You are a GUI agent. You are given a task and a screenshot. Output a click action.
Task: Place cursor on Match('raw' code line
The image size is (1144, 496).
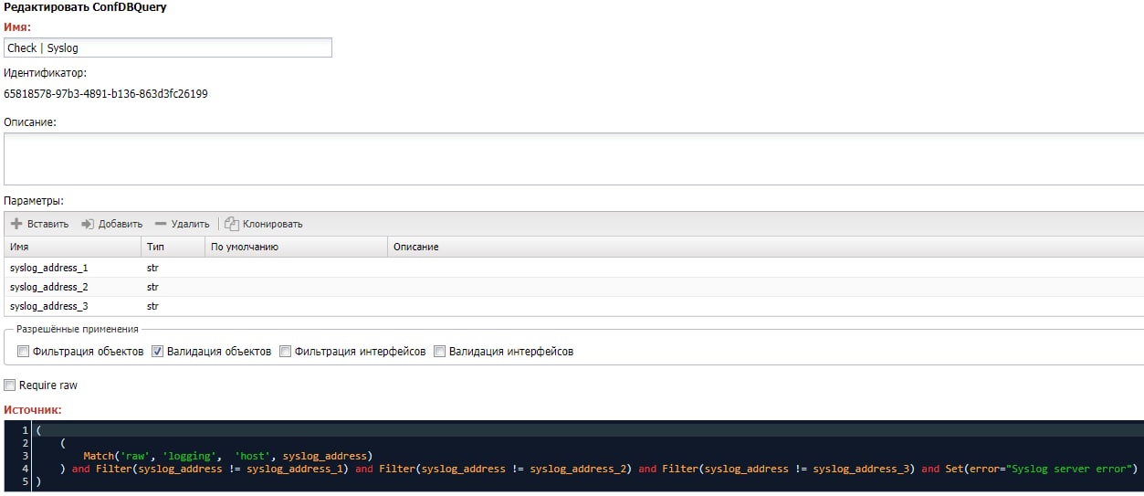pyautogui.click(x=226, y=455)
